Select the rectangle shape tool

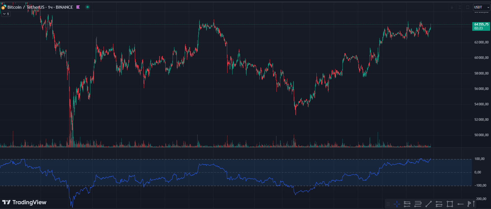[450, 204]
